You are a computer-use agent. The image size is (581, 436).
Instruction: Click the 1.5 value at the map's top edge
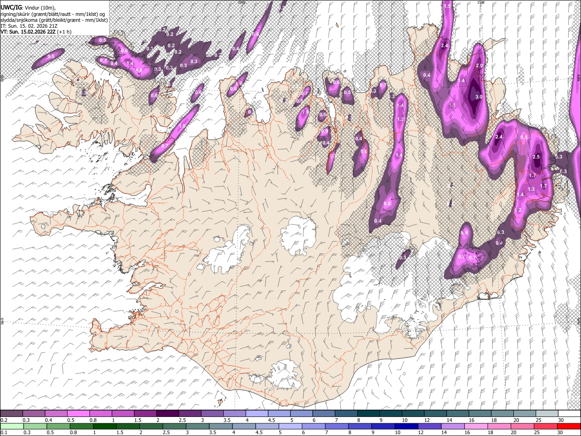click(447, 6)
